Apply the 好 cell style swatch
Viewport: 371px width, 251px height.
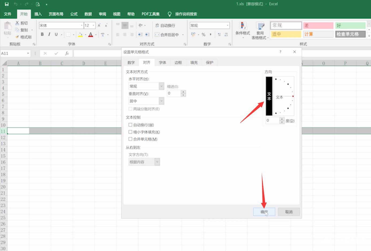(350, 25)
